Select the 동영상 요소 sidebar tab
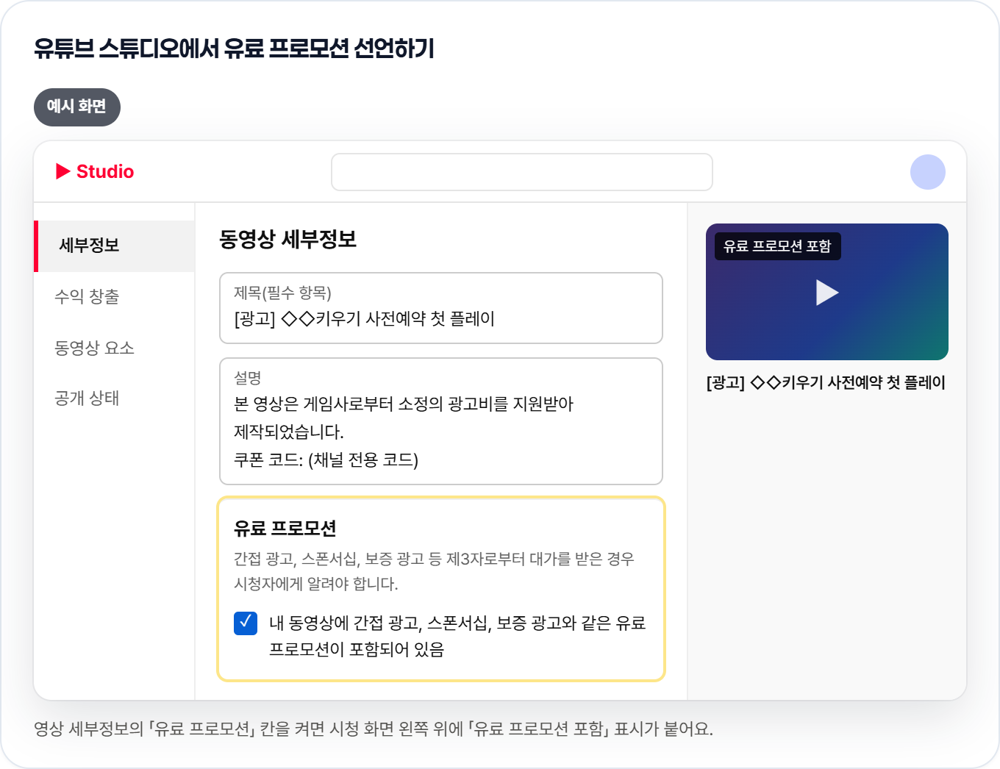Image resolution: width=1000 pixels, height=769 pixels. [x=94, y=348]
